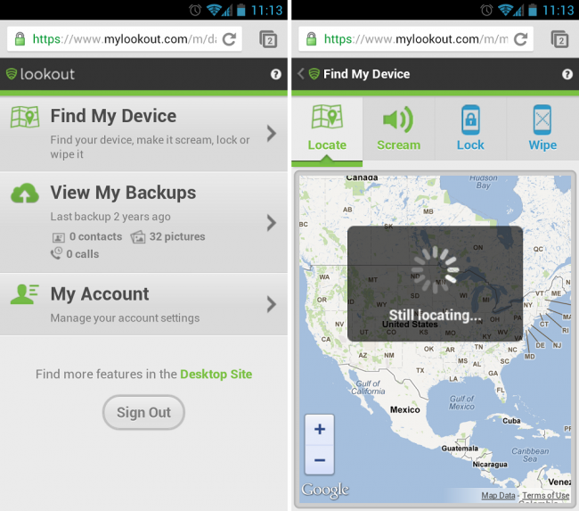The width and height of the screenshot is (579, 511).
Task: Zoom in on map with plus
Action: 320,429
